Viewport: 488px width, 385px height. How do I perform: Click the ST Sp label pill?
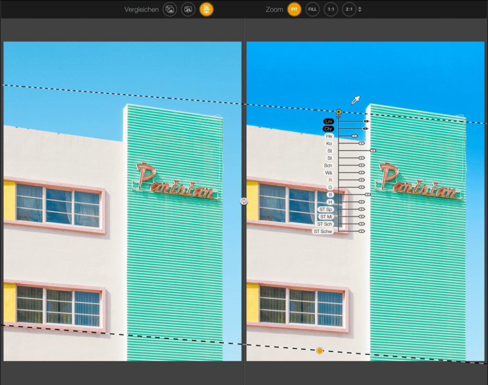click(x=325, y=209)
